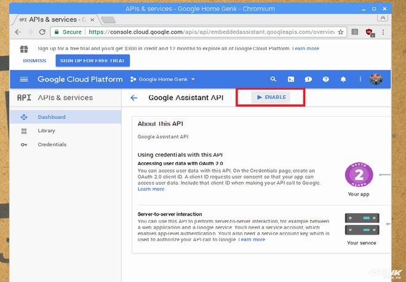Click the account avatar picture

tap(376, 79)
